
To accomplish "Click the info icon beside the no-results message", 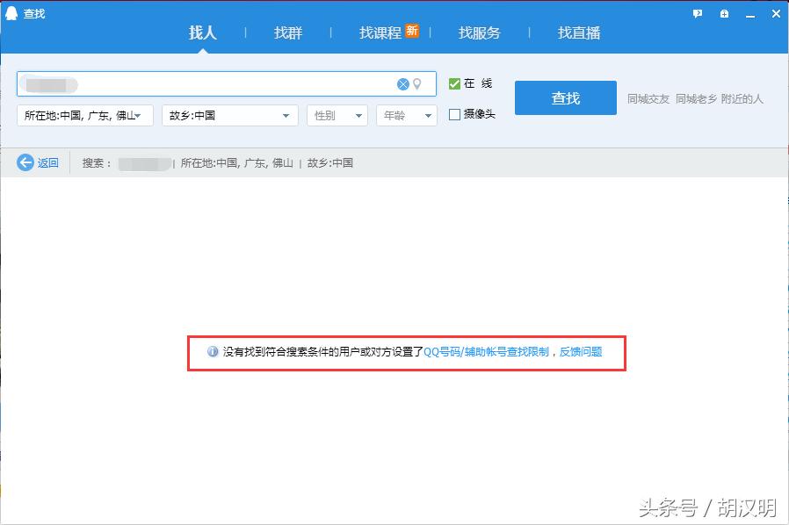I will click(212, 351).
